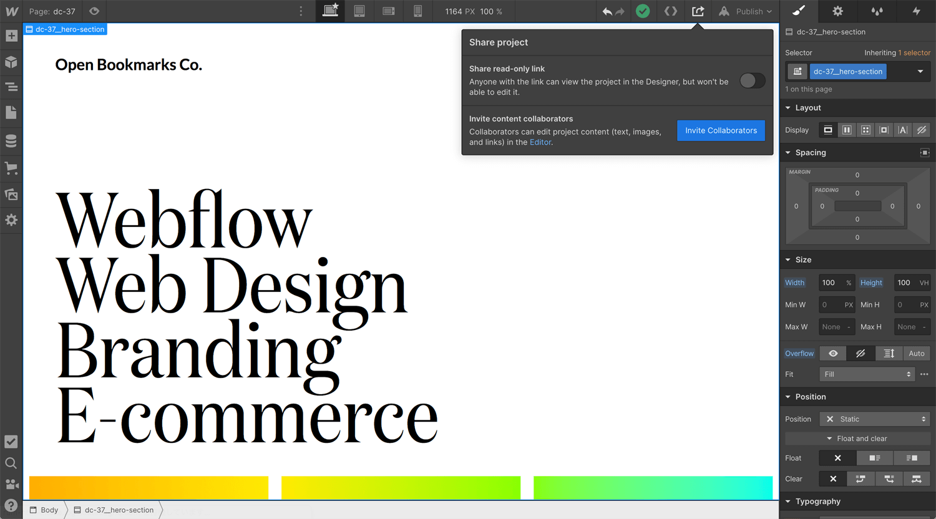Toggle the Share read-only link switch
936x519 pixels.
(753, 80)
